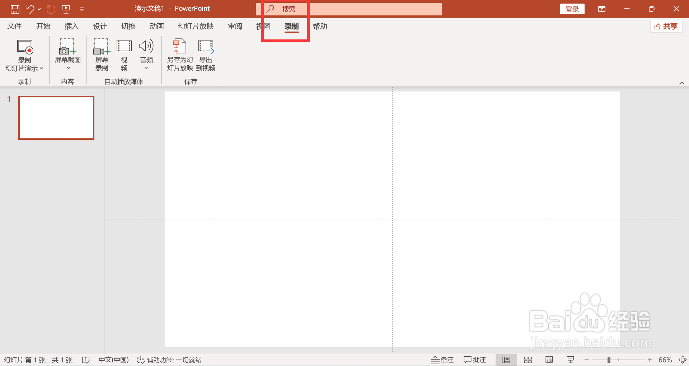Switch to Reading view icon
This screenshot has width=689, height=366.
[x=549, y=360]
